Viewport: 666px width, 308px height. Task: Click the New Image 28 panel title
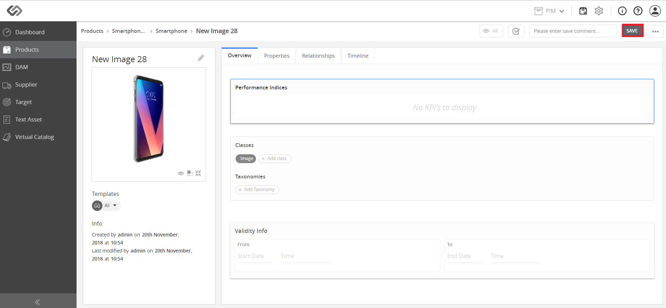pyautogui.click(x=119, y=59)
